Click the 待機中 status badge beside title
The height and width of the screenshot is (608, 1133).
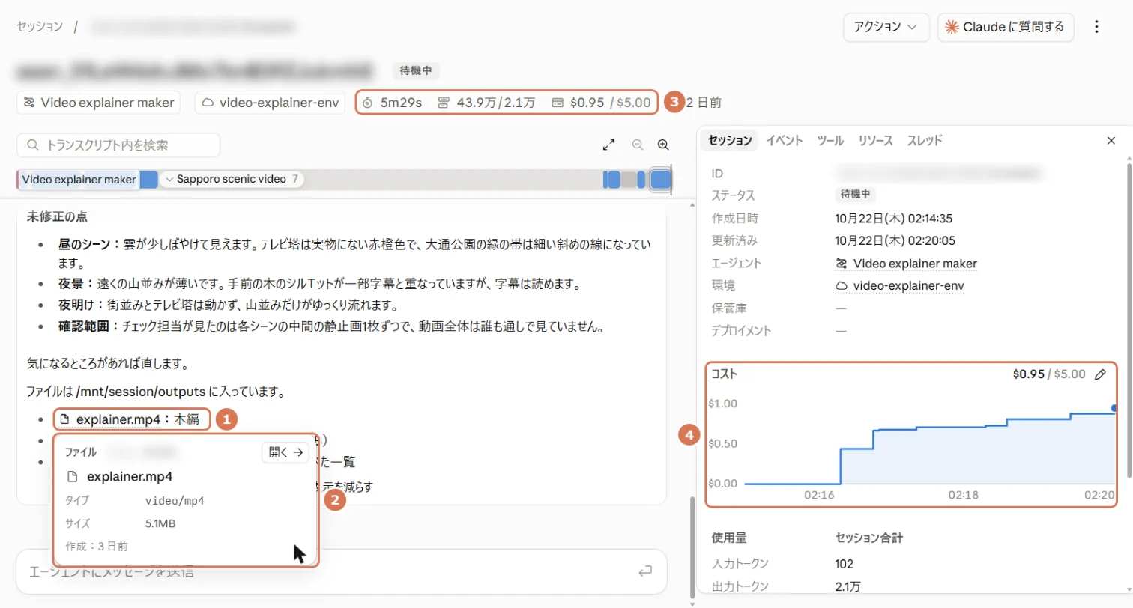point(415,71)
